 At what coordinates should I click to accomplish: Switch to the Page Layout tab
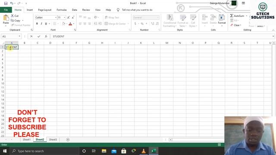45,10
